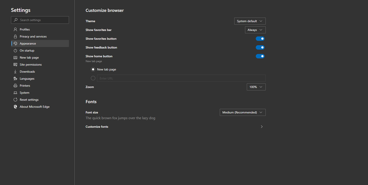
Task: Go to Reset settings section
Action: click(29, 100)
